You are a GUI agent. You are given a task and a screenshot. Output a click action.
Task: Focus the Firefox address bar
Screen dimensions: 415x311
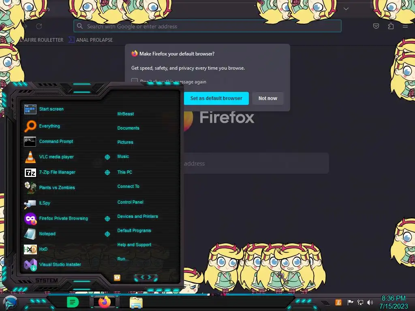(x=207, y=26)
